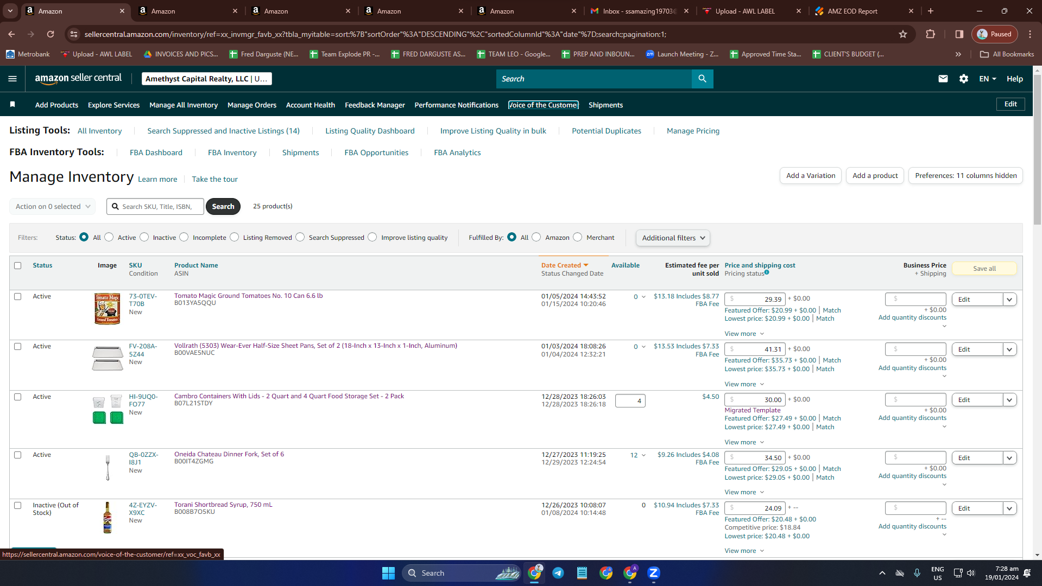Open Notepad app in taskbar
Image resolution: width=1042 pixels, height=586 pixels.
click(582, 573)
